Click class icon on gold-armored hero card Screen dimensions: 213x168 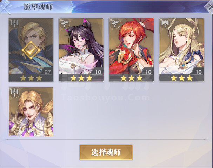(14, 92)
